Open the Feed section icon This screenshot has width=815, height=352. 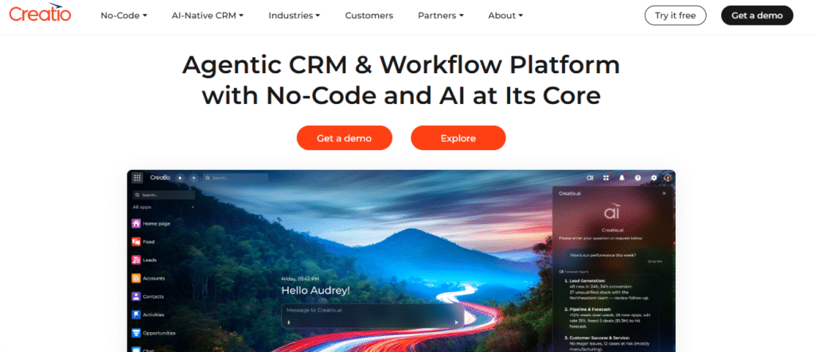click(136, 242)
